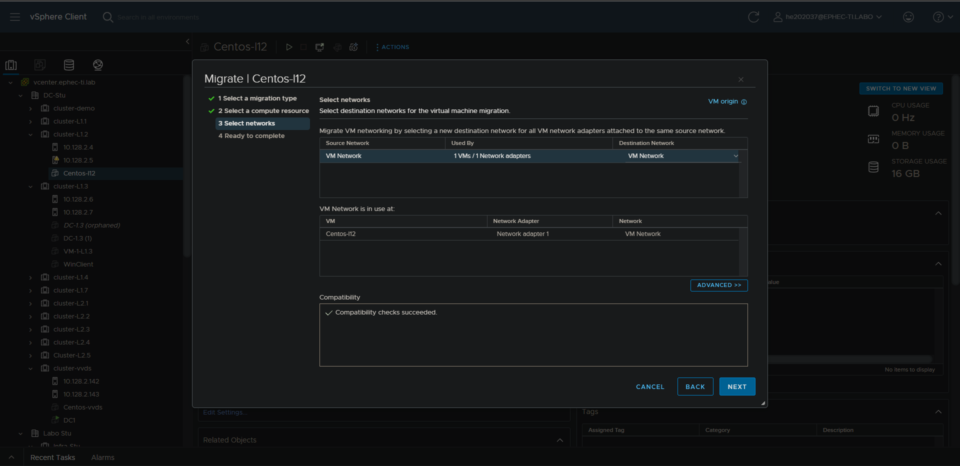Go to step 2 Select a compute resource
Screen dimensions: 960x466
pos(263,111)
